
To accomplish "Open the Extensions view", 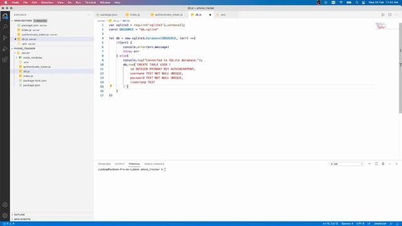I will [5, 60].
